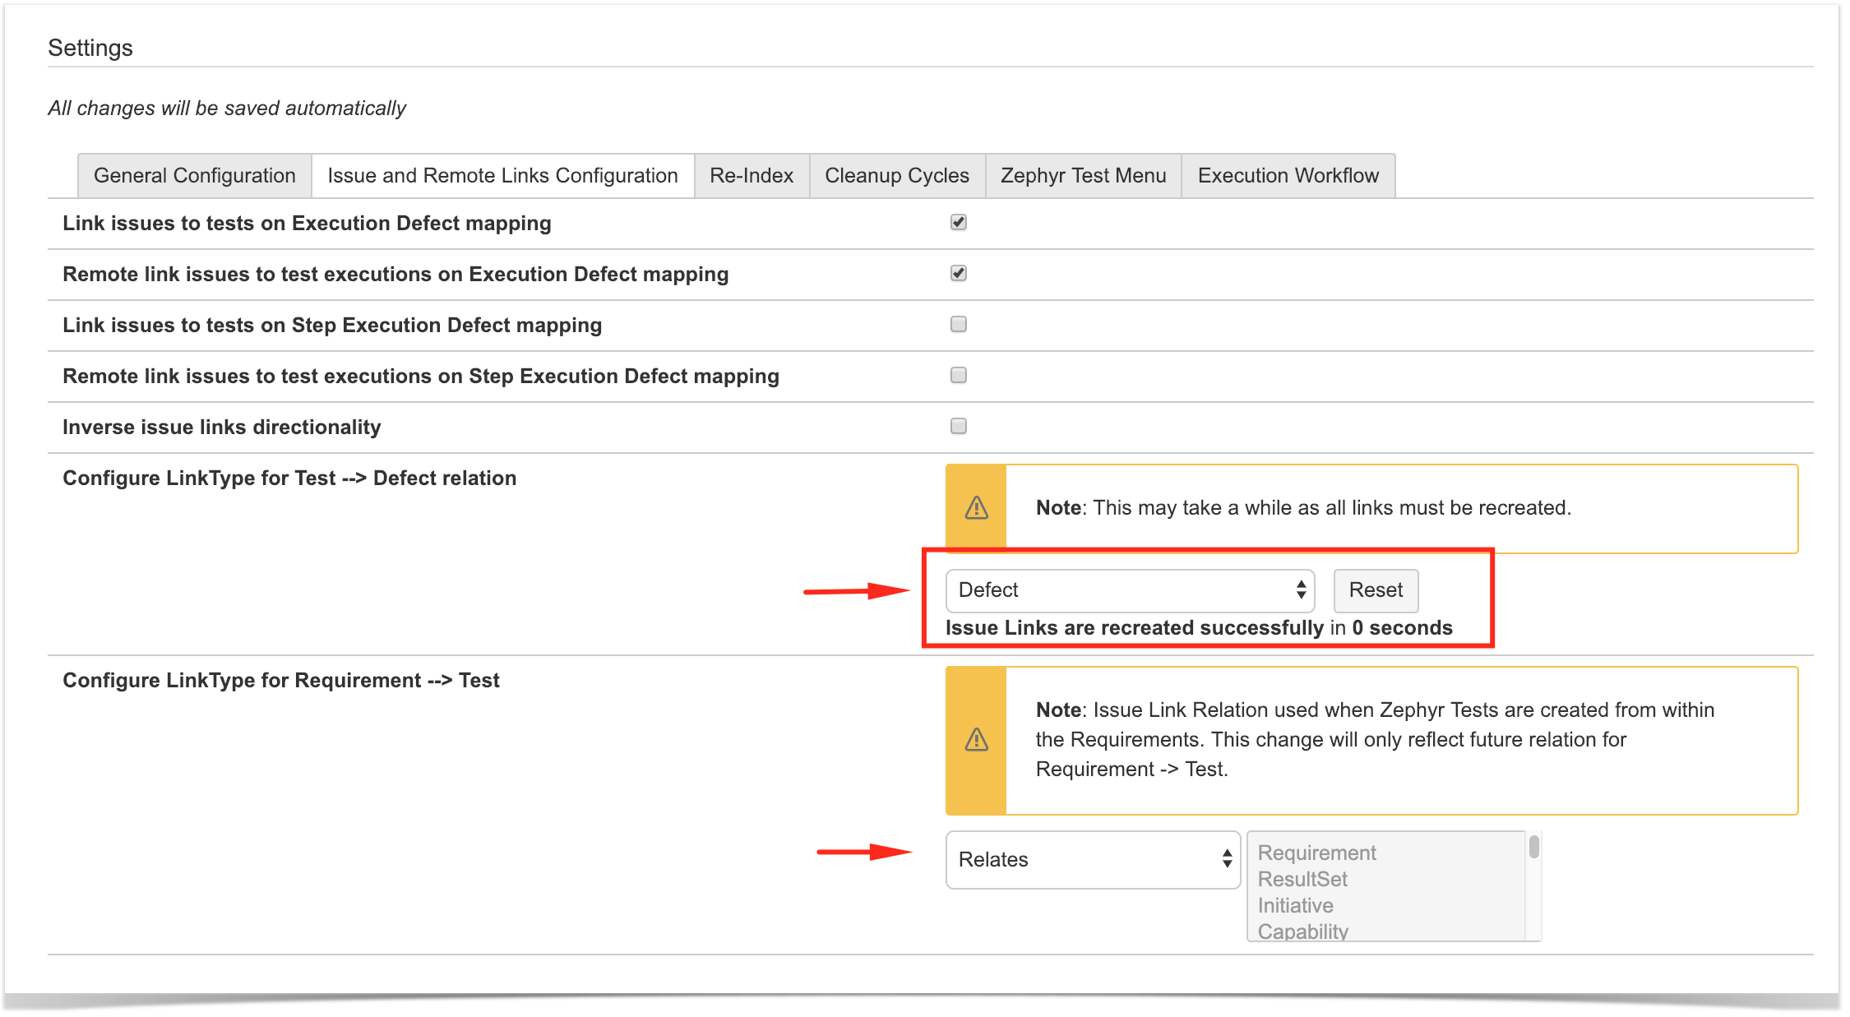Image resolution: width=1850 pixels, height=1017 pixels.
Task: Open the Defect link type dropdown
Action: [1131, 590]
